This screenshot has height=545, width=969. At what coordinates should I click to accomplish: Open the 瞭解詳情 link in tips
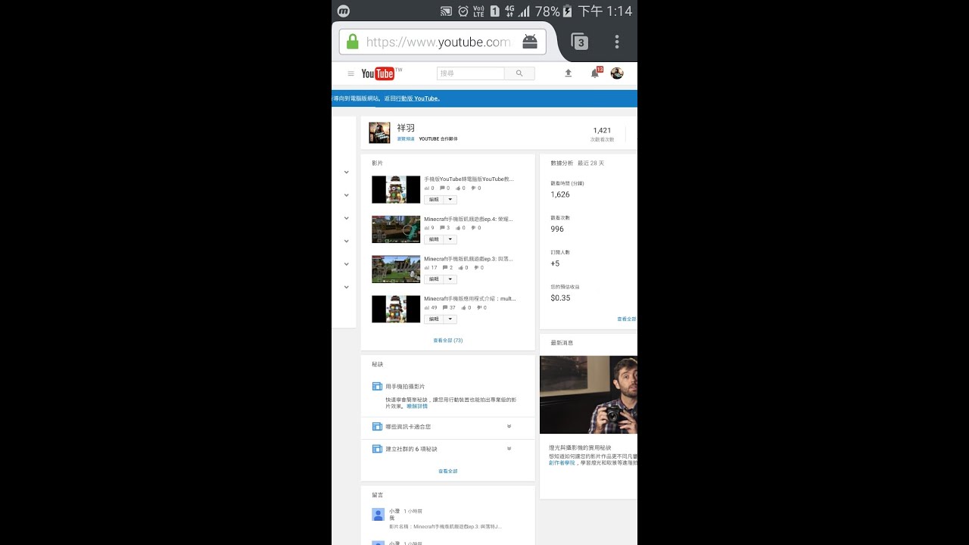[x=417, y=406]
